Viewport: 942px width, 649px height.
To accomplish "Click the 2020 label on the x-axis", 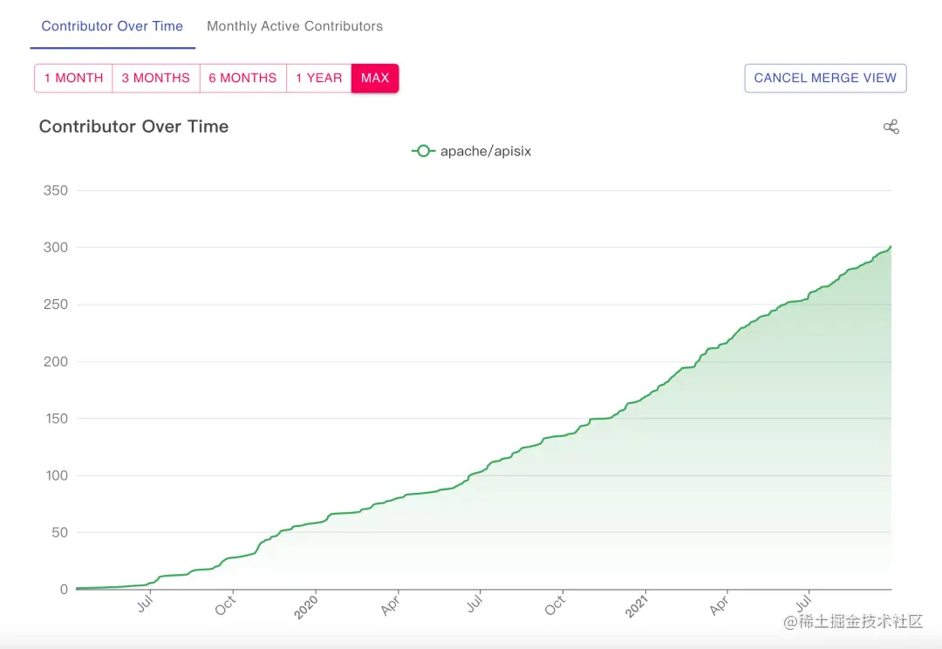I will click(x=306, y=605).
